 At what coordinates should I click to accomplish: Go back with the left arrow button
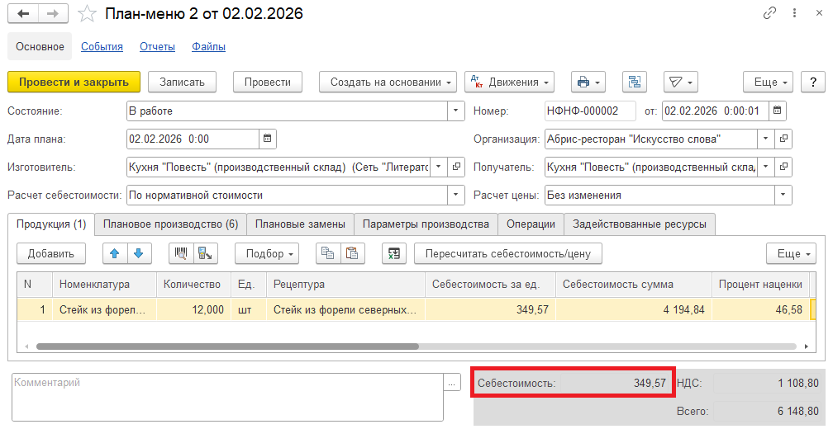23,14
